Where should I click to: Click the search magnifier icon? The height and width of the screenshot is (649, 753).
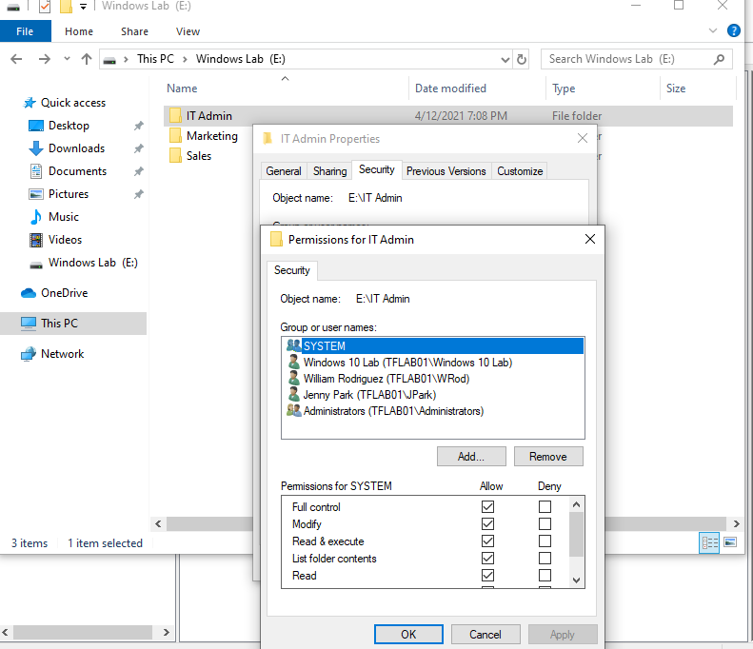pyautogui.click(x=719, y=59)
